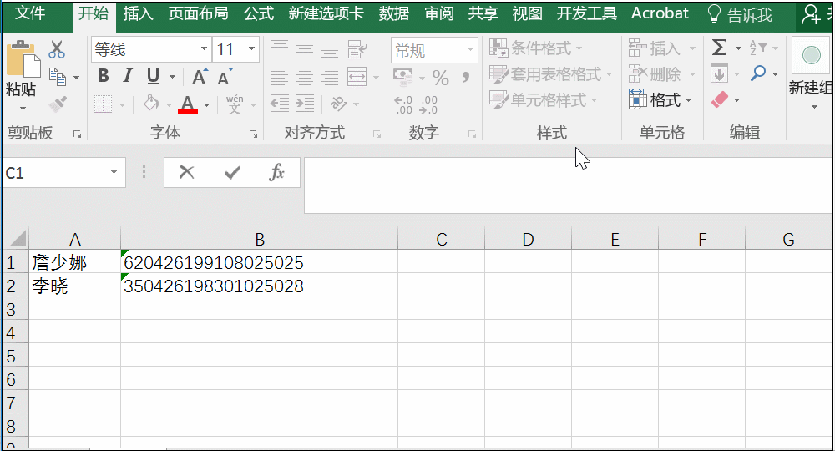835x451 pixels.
Task: Open the 文件 tab
Action: [30, 13]
